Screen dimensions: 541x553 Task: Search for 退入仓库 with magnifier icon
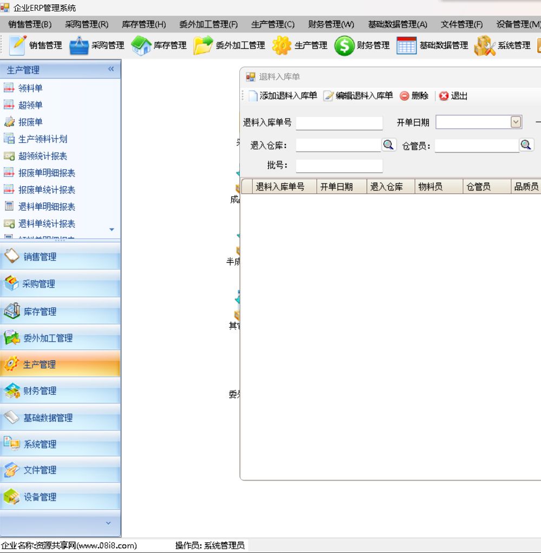click(x=389, y=145)
